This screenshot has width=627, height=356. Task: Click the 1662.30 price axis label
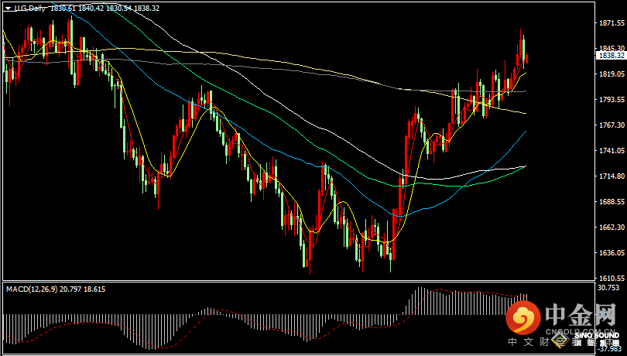(611, 228)
